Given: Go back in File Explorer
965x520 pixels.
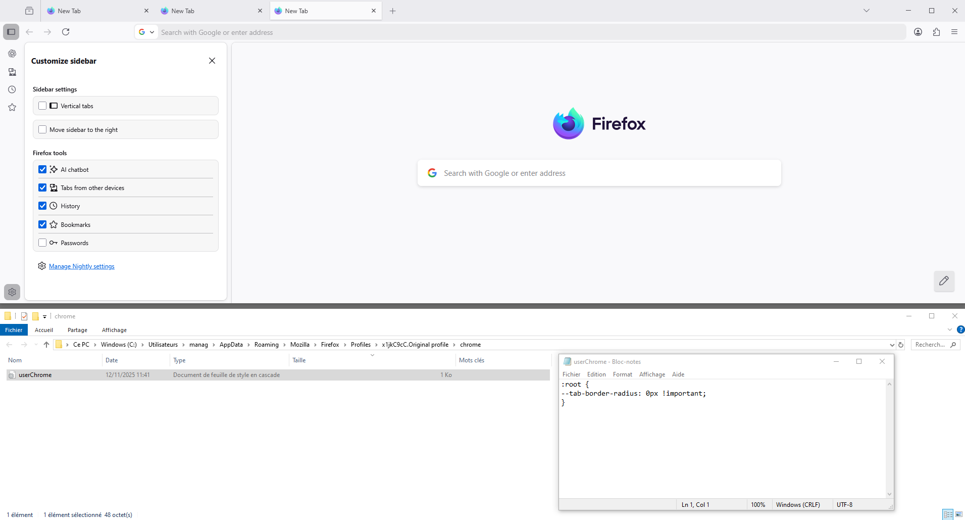Looking at the screenshot, I should [x=9, y=345].
